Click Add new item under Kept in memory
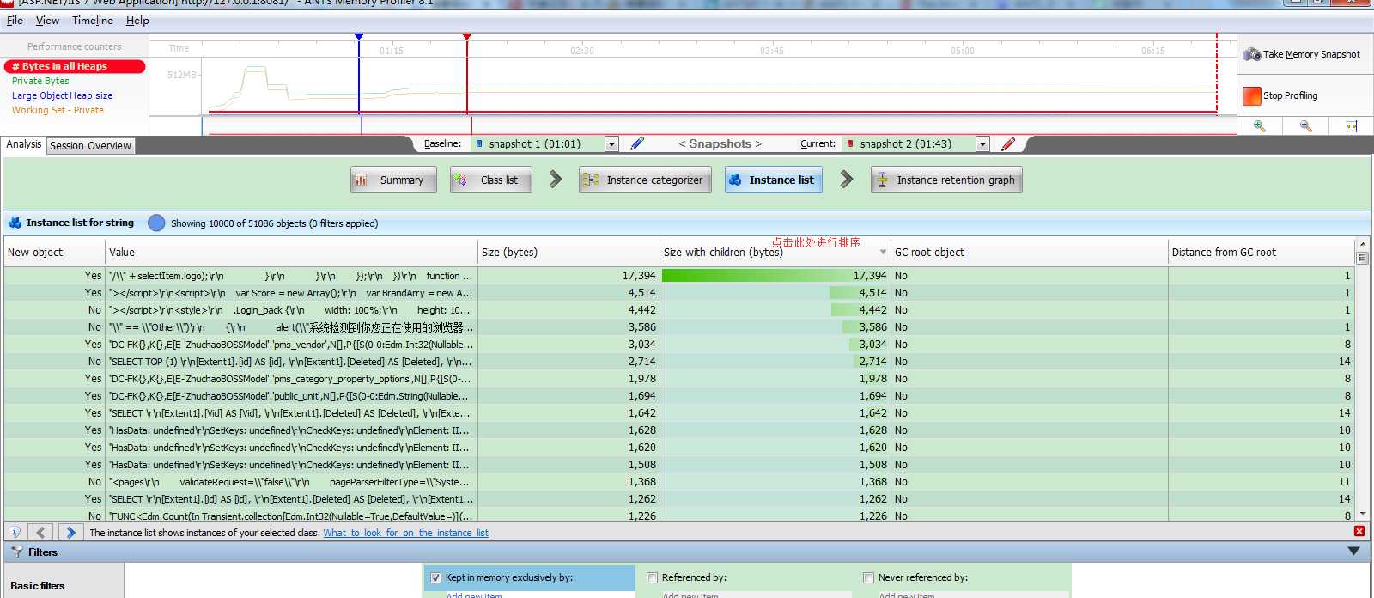The image size is (1374, 598). coord(474,595)
